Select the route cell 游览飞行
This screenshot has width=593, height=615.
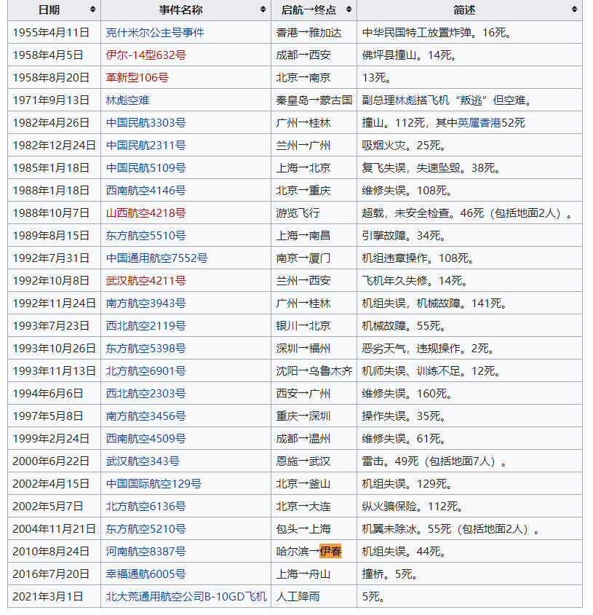click(x=314, y=213)
